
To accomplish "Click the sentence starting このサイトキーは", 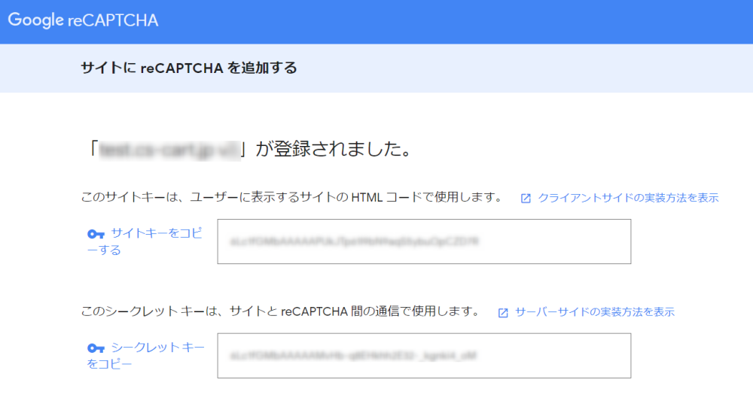I will tap(292, 197).
